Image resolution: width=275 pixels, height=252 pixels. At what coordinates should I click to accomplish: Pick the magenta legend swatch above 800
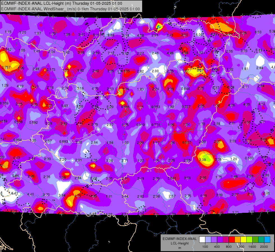(x=226, y=240)
